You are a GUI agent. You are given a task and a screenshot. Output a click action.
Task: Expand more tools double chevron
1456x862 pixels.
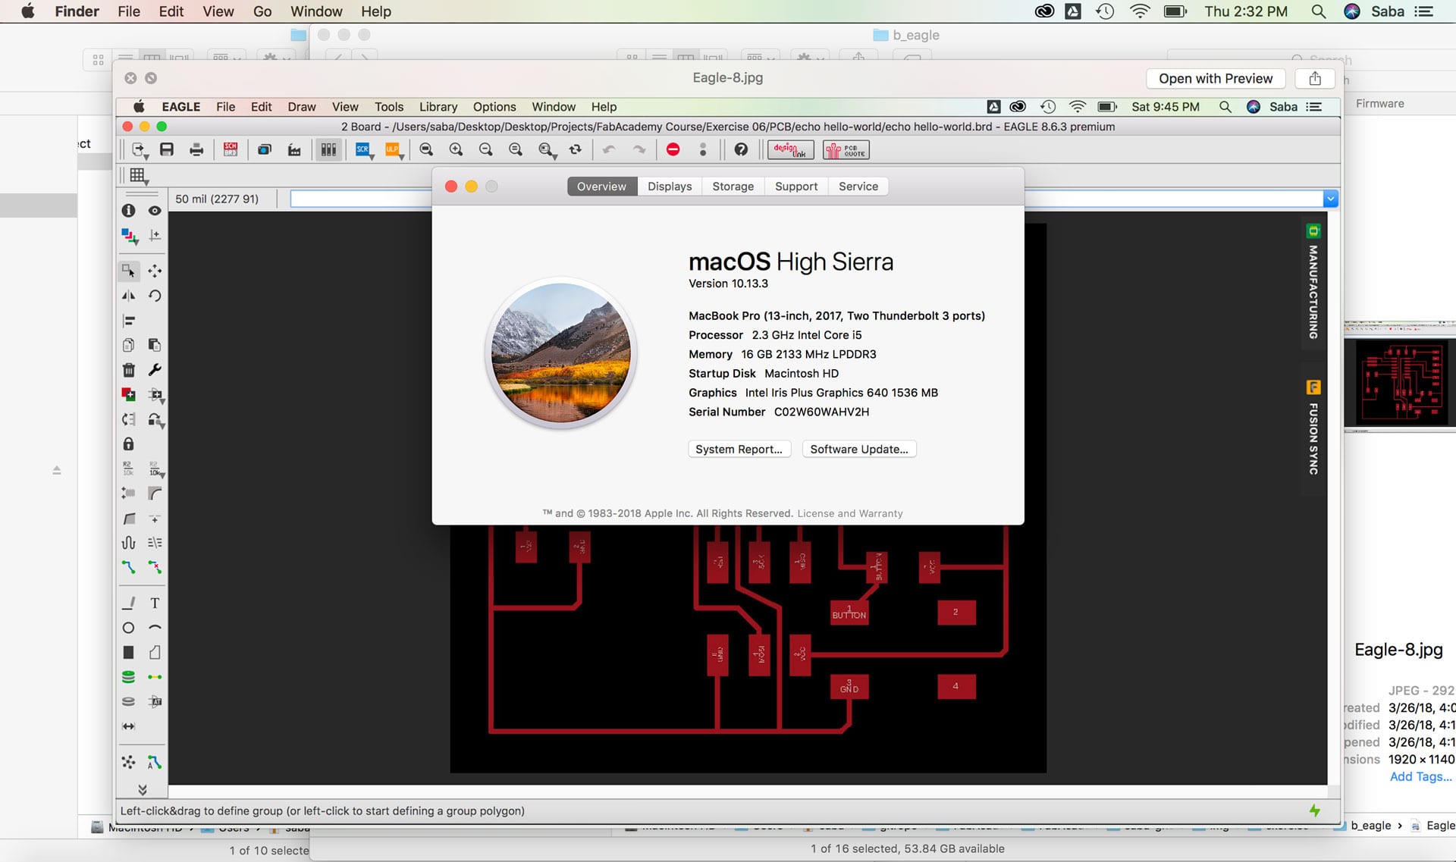pos(142,790)
